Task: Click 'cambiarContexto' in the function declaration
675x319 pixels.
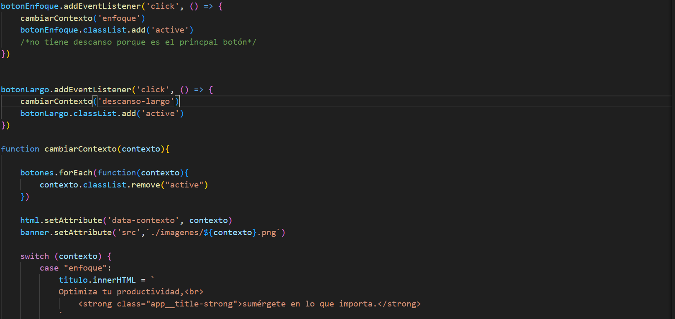Action: click(81, 149)
